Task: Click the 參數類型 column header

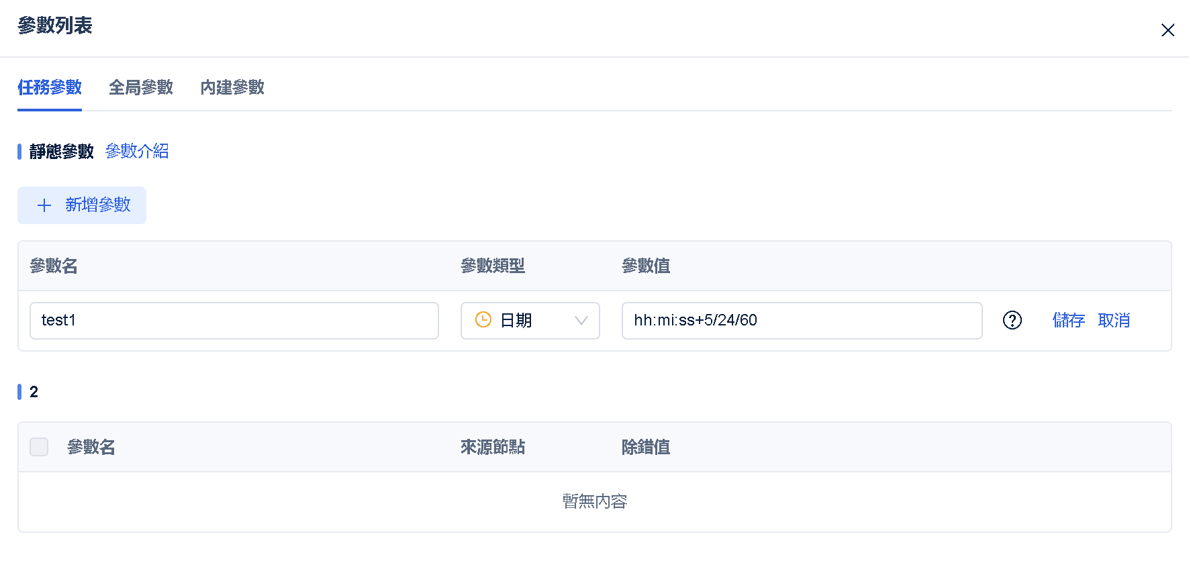Action: click(x=493, y=266)
